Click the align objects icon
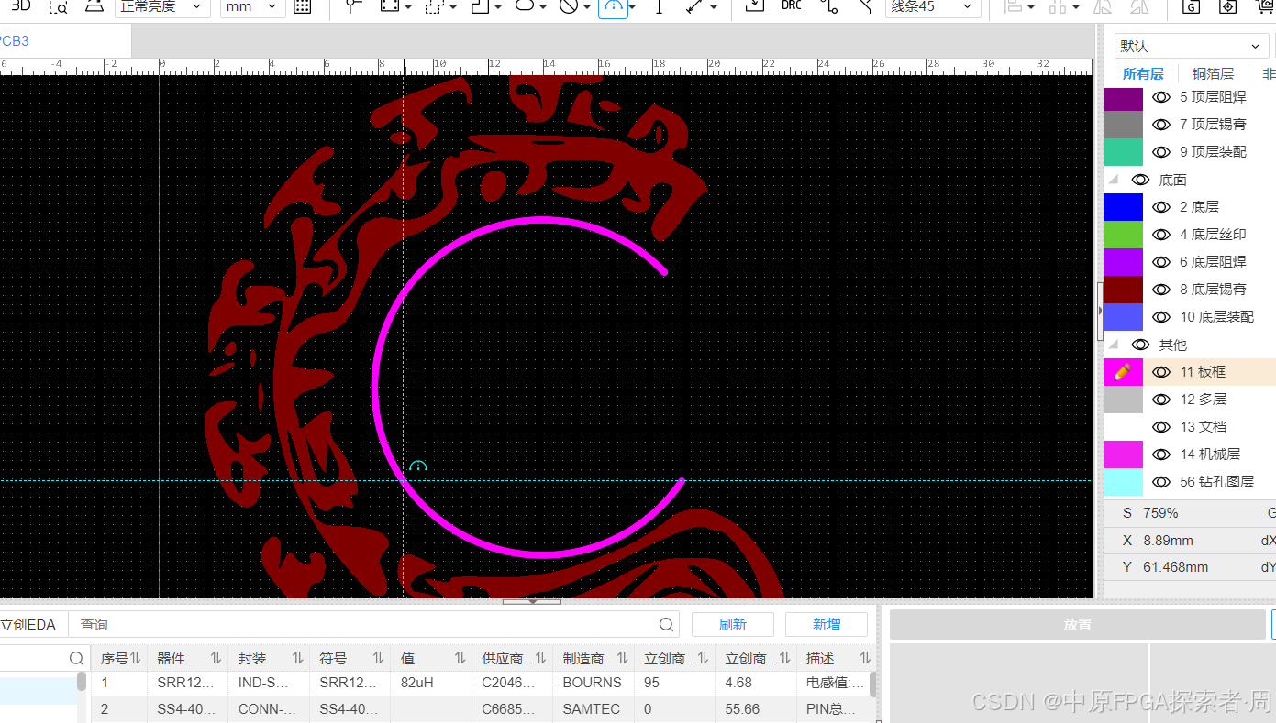The image size is (1276, 723). pos(1013,6)
